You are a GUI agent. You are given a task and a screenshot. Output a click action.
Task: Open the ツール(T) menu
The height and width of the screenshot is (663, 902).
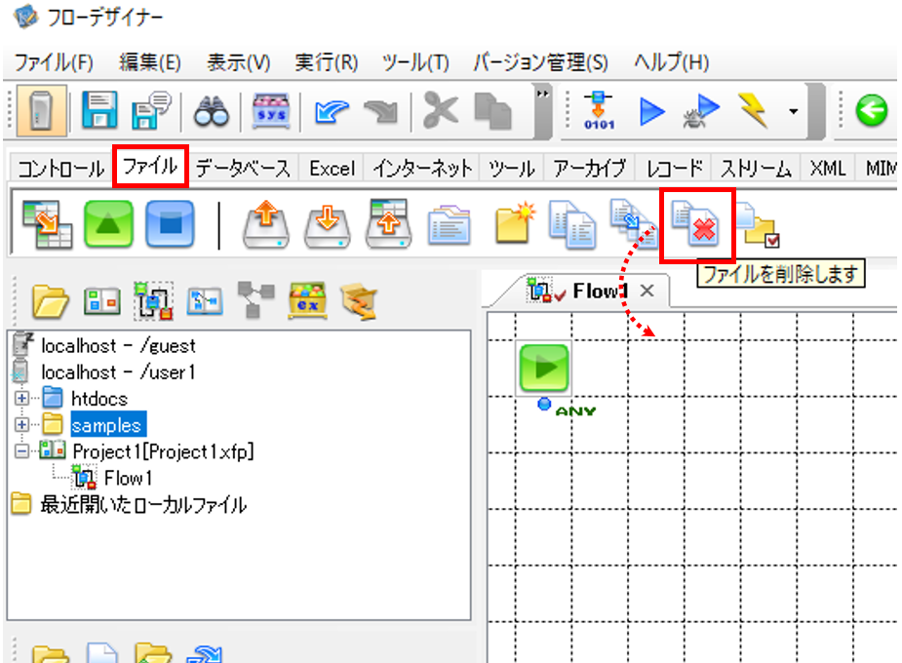(415, 62)
